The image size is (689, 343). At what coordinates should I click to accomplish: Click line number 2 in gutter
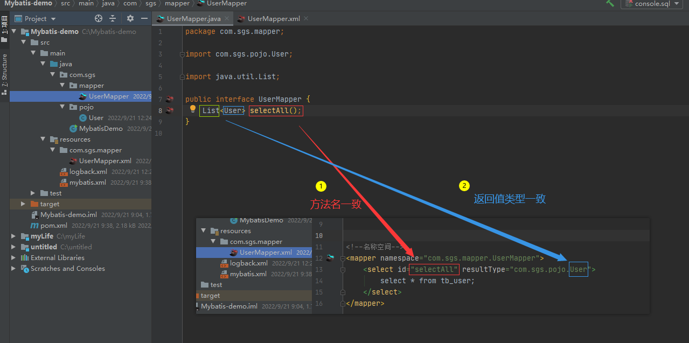[x=160, y=43]
